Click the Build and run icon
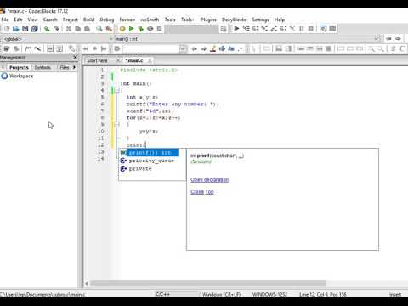The width and height of the screenshot is (408, 306). click(141, 29)
